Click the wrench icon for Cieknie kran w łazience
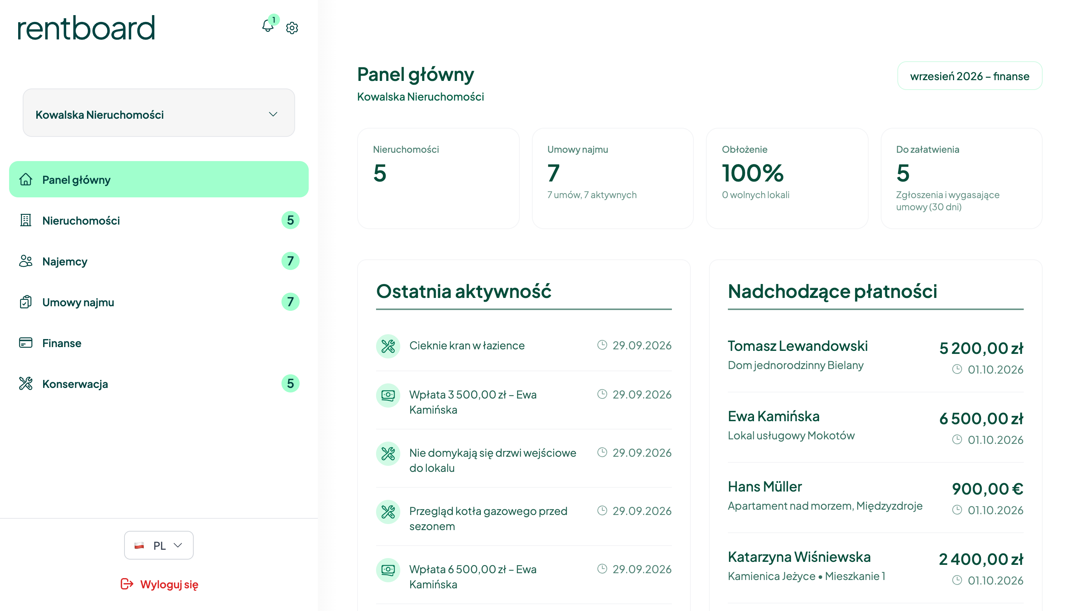This screenshot has width=1082, height=611. pos(388,346)
